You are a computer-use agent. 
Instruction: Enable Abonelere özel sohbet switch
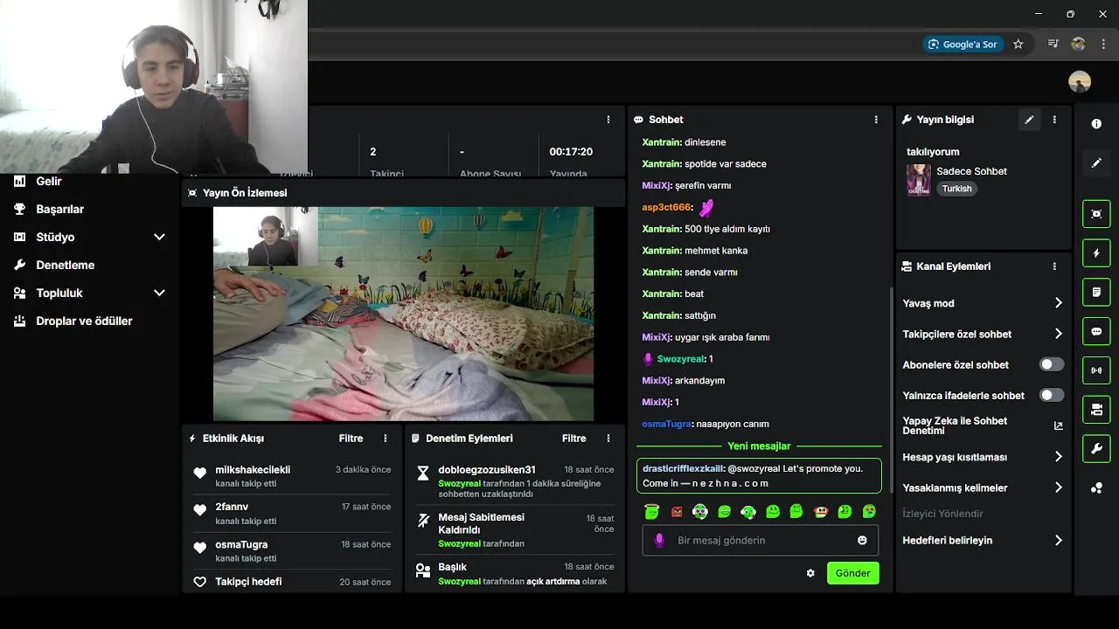click(x=1052, y=364)
